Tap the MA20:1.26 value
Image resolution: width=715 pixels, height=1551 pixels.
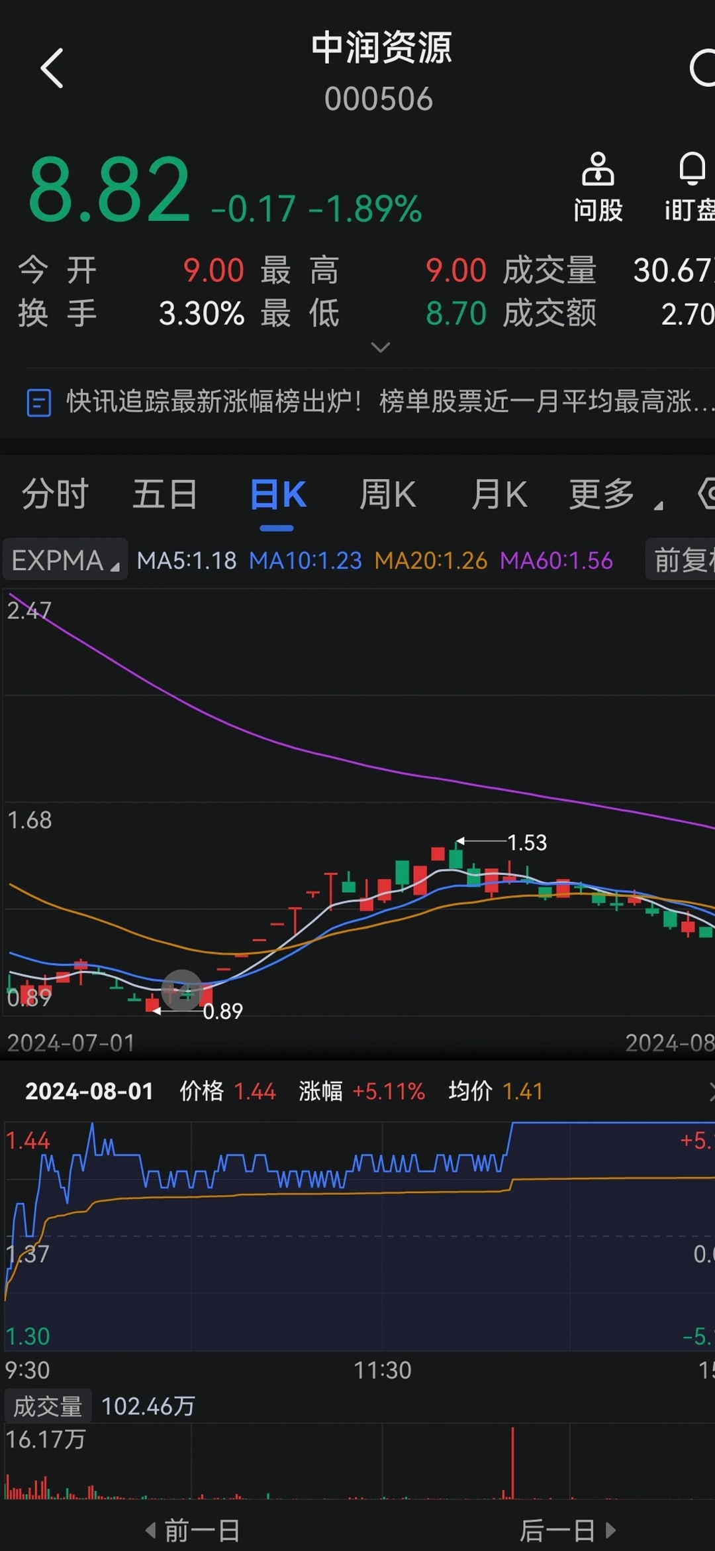pos(431,561)
